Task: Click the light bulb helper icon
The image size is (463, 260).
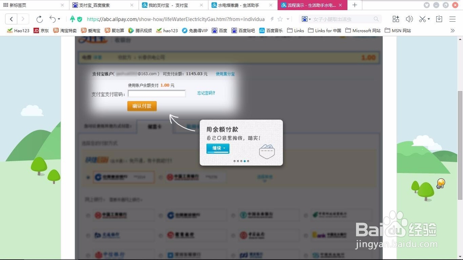Action: (x=441, y=184)
